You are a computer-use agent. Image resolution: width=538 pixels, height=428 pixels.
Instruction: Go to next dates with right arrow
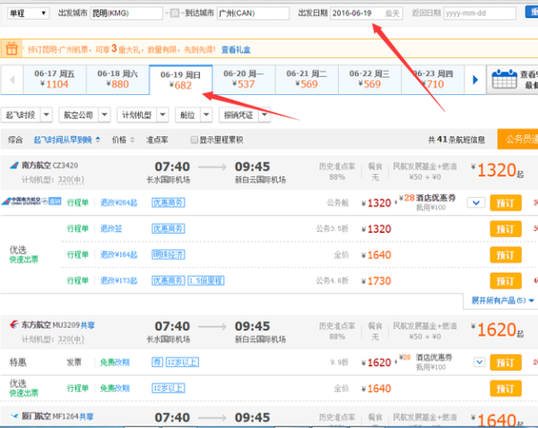(x=475, y=80)
